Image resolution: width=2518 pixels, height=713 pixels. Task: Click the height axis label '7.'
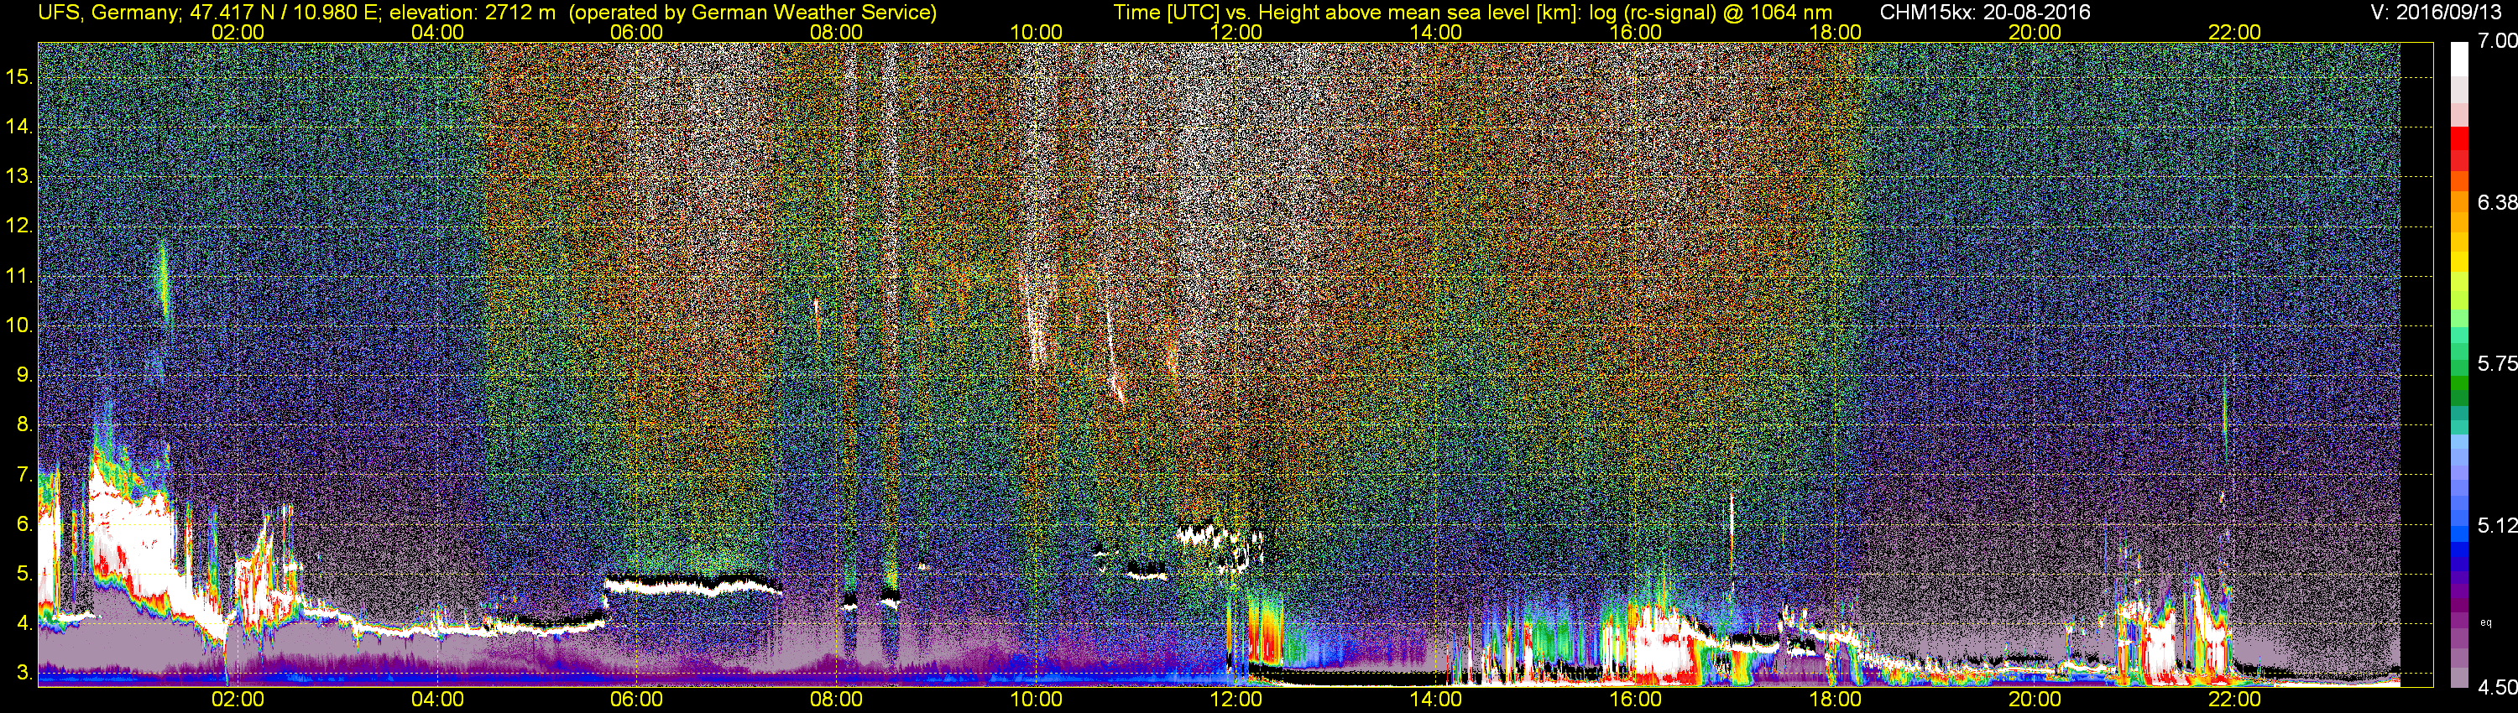pyautogui.click(x=24, y=475)
